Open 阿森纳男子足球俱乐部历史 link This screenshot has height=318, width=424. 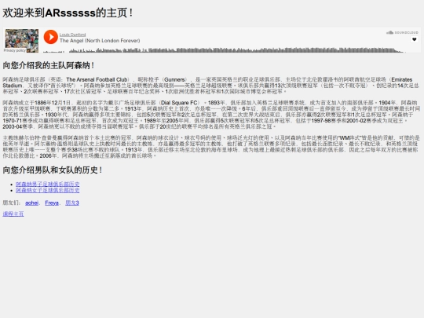tap(48, 185)
